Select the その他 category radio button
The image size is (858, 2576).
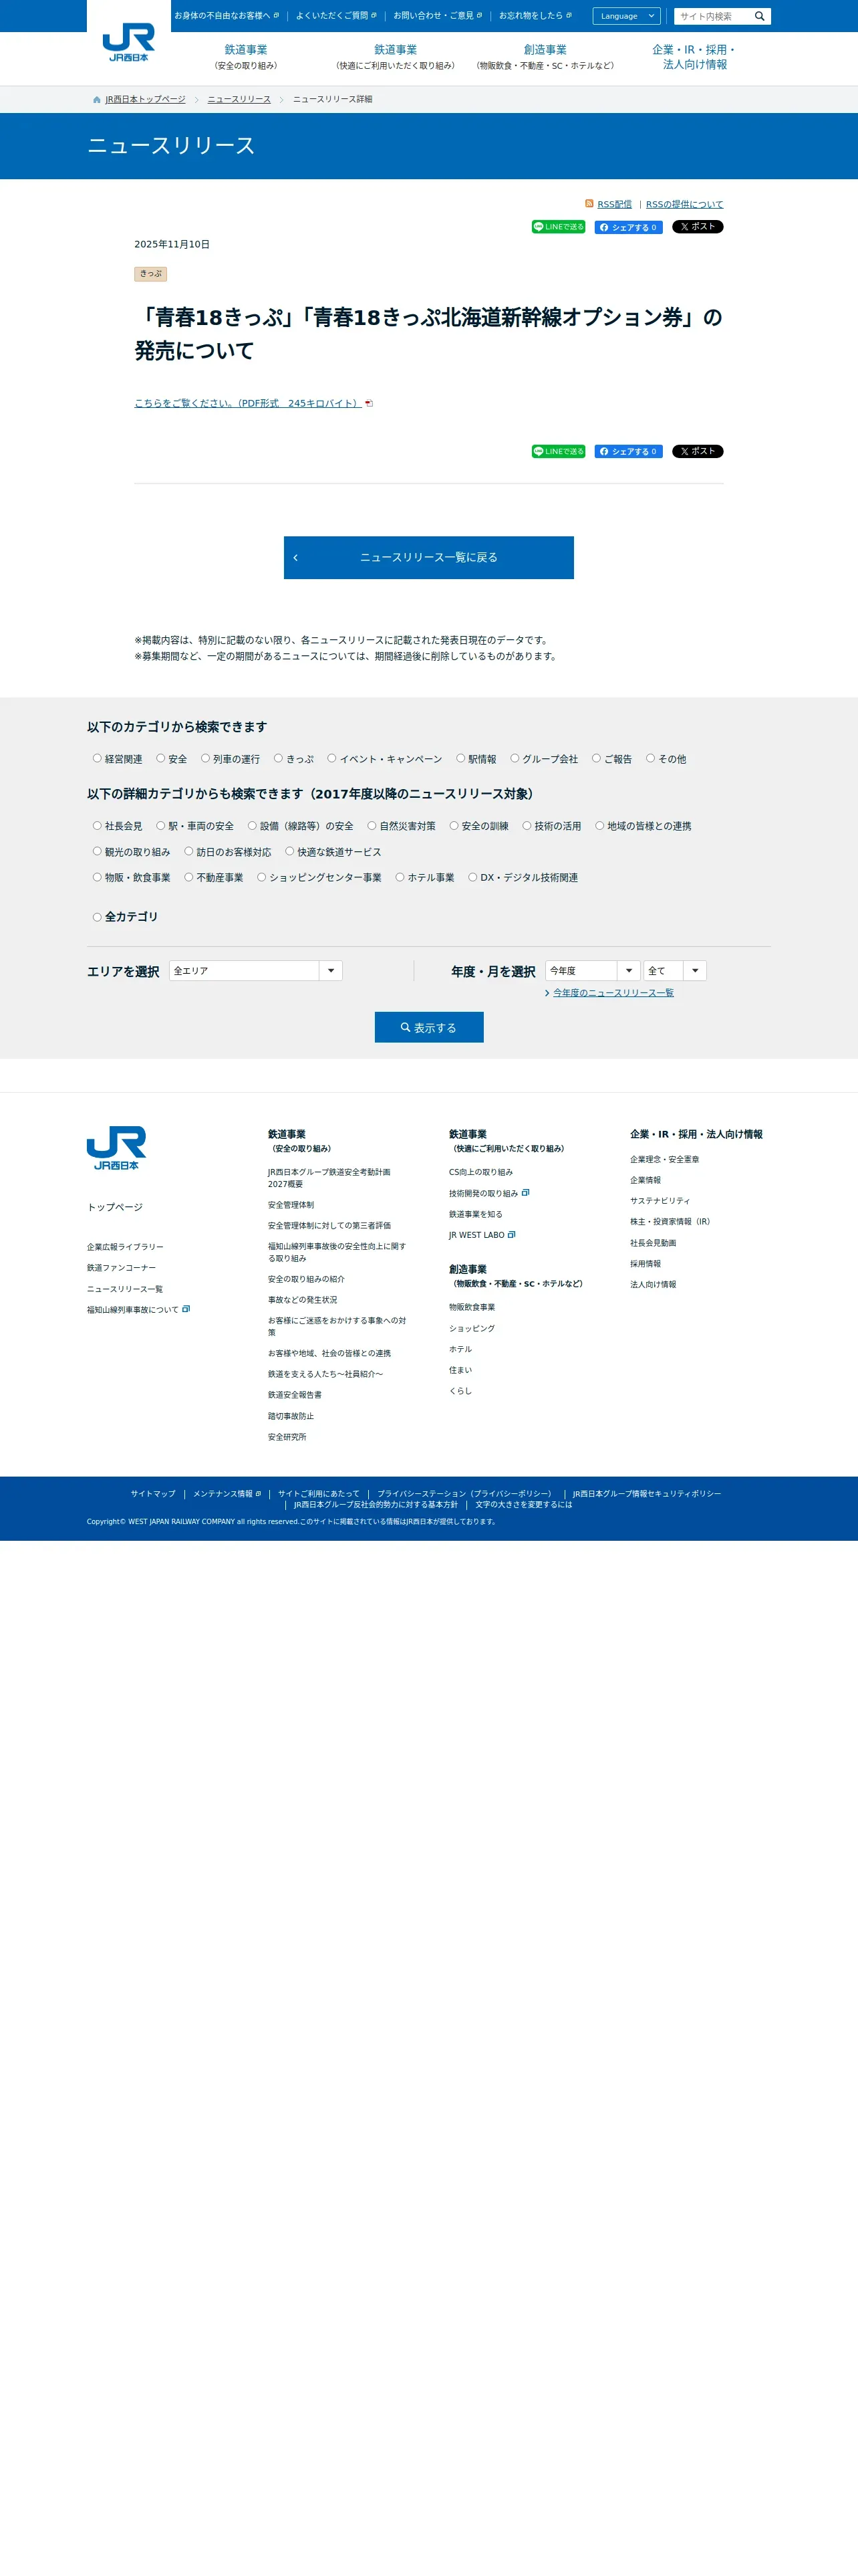tap(650, 759)
